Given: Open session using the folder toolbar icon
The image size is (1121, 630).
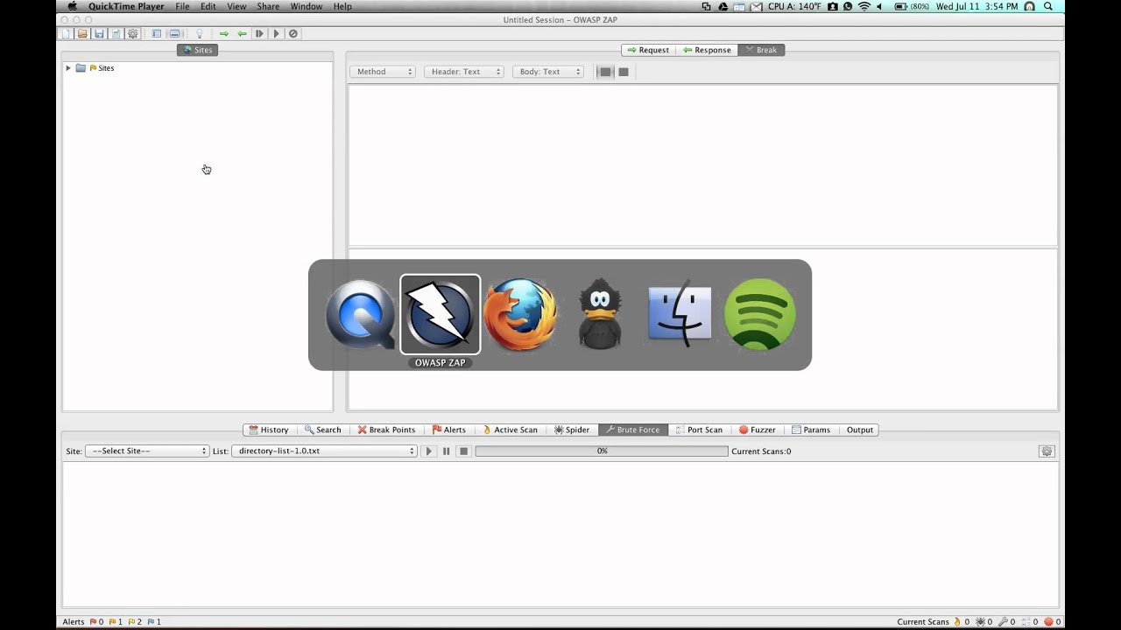Looking at the screenshot, I should click(82, 33).
